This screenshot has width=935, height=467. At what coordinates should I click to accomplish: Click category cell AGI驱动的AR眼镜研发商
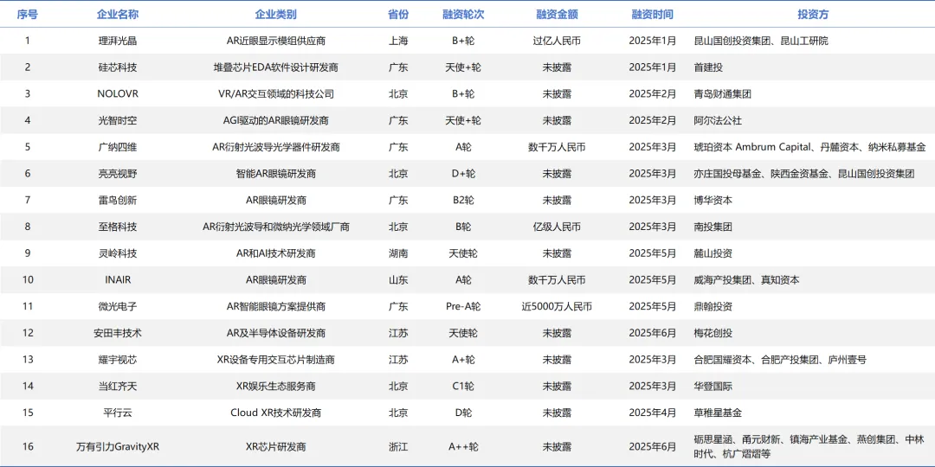[x=275, y=120]
